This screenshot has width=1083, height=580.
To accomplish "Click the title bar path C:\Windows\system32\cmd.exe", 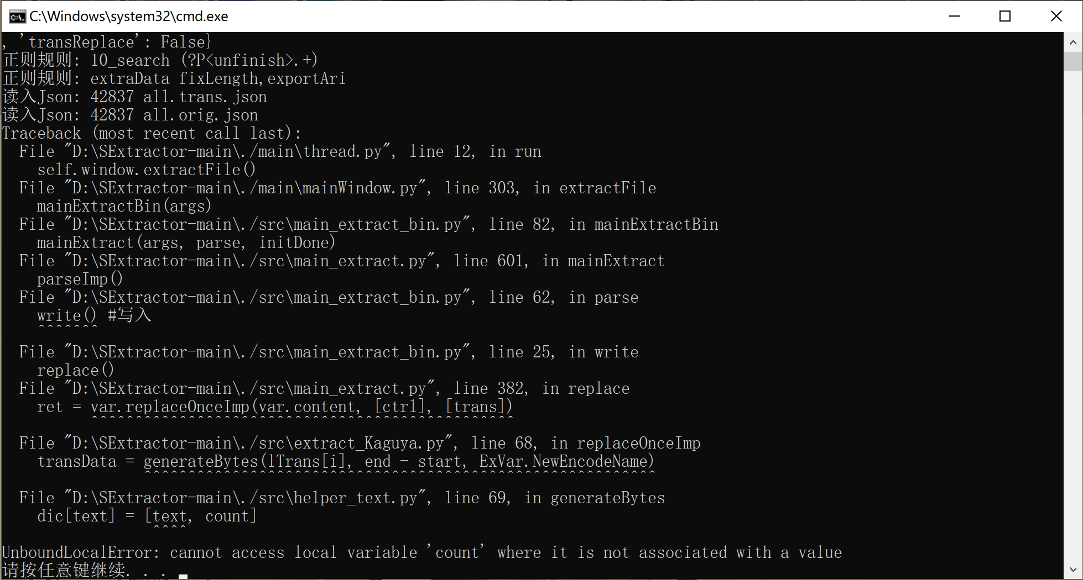I will [128, 16].
